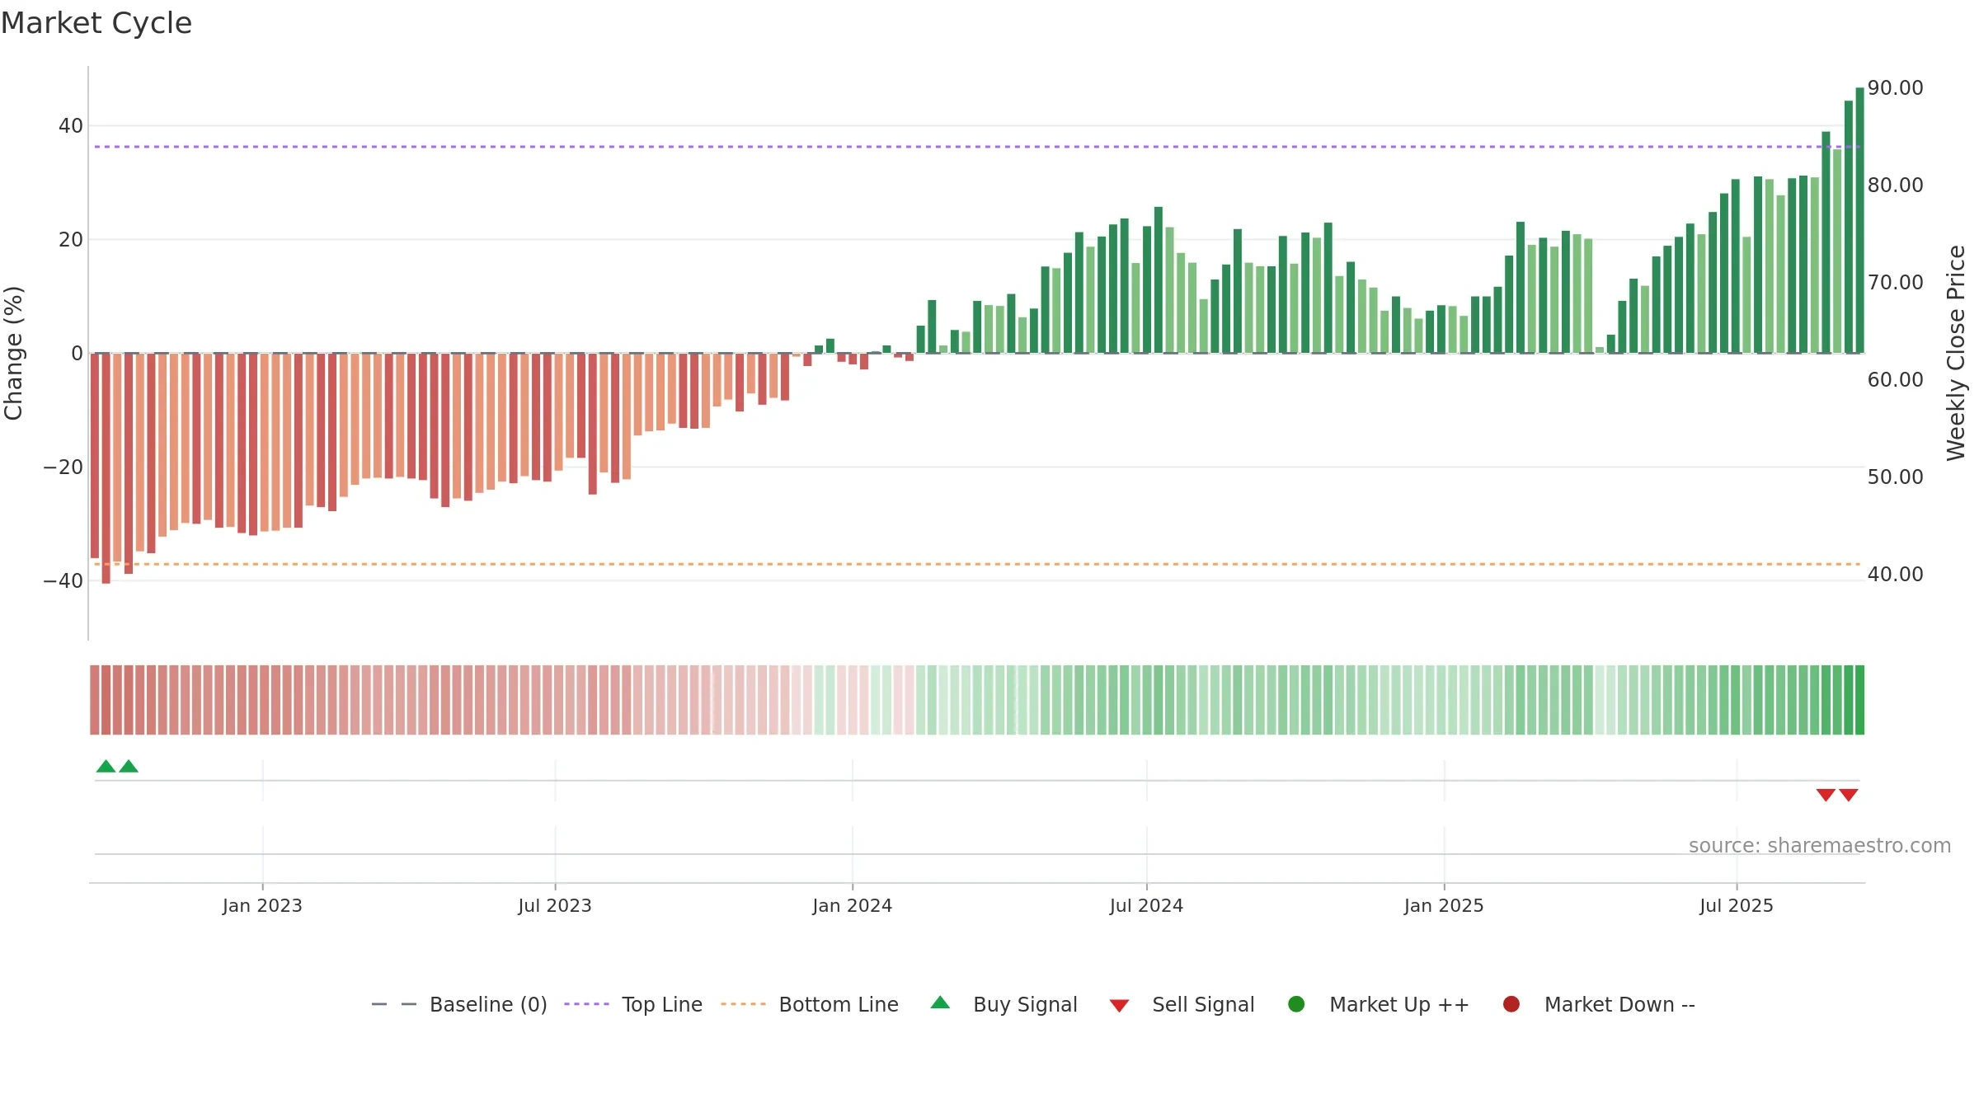
Task: Click the 70.00 price axis label
Action: coord(1895,282)
